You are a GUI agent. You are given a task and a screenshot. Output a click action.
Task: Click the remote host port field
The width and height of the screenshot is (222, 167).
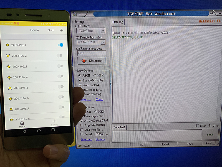pos(91,53)
